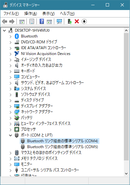This screenshot has height=185, width=130.
Task: Click the モニター monitor icon
Action: coord(17,164)
